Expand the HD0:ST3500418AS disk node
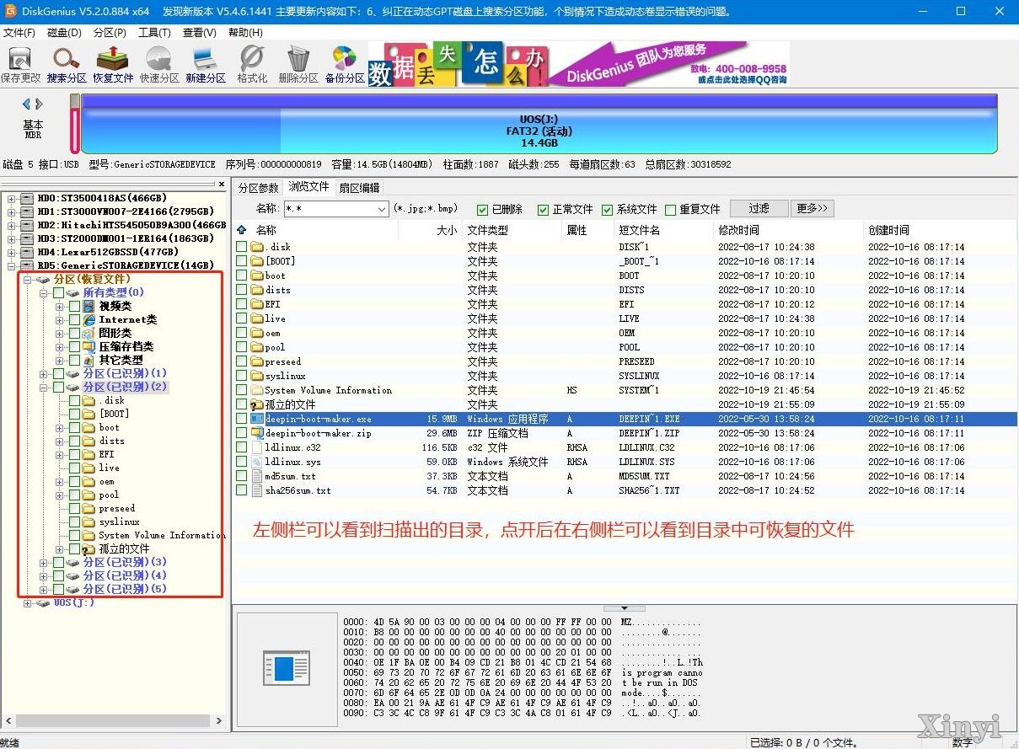The image size is (1019, 749). coord(12,199)
